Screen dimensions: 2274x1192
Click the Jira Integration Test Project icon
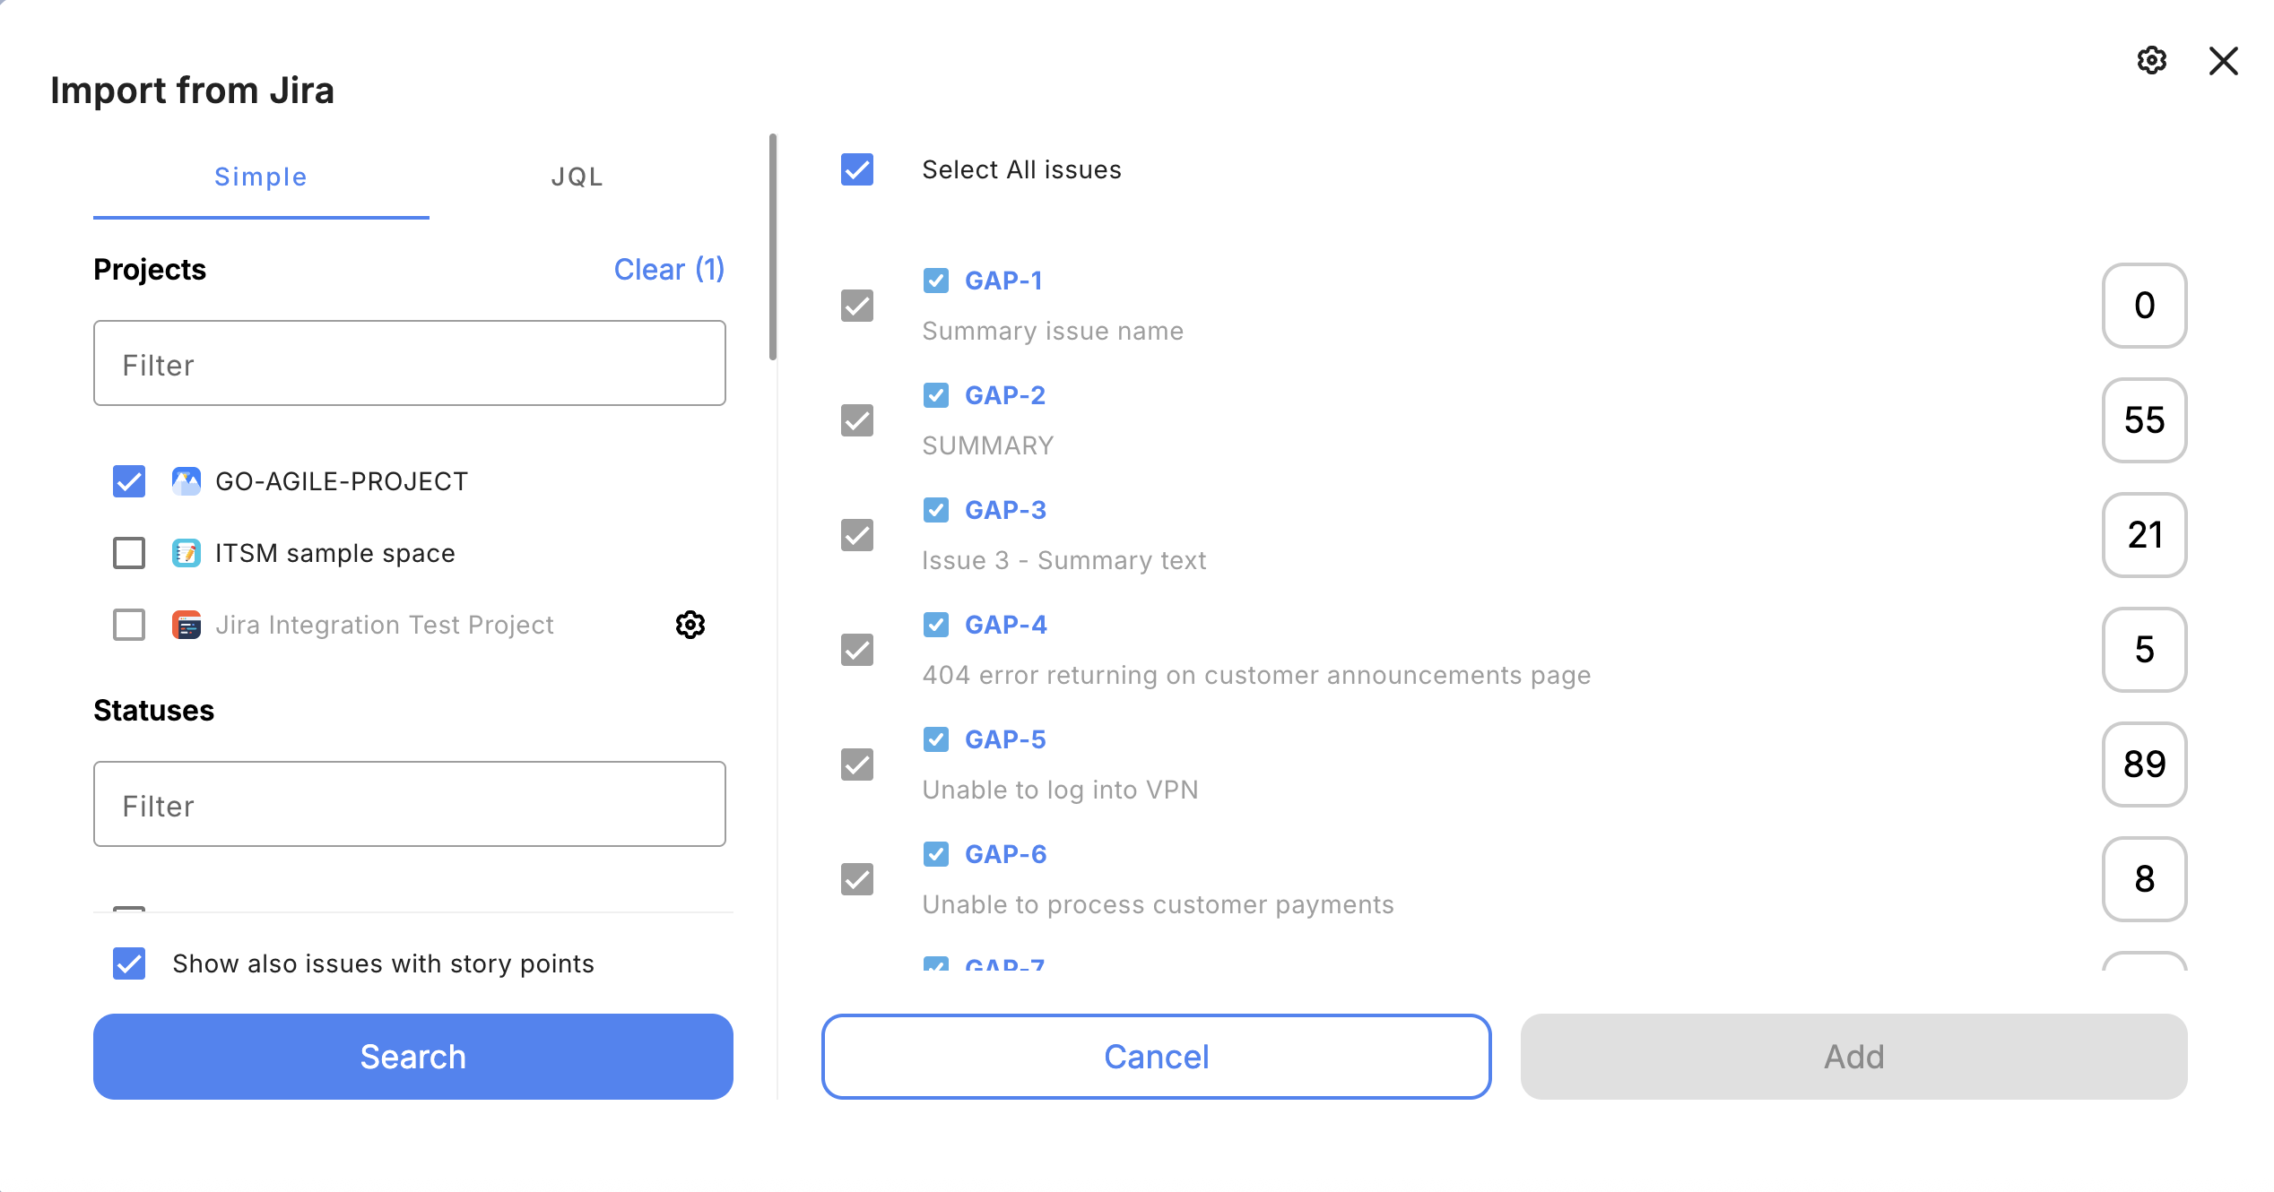click(186, 625)
